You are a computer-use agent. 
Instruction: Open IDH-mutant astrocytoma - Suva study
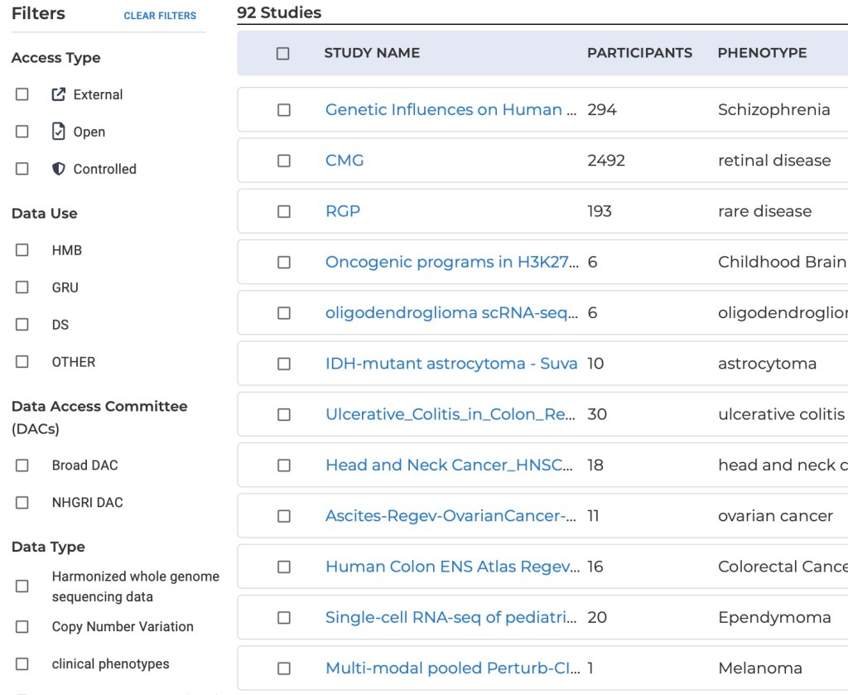450,364
